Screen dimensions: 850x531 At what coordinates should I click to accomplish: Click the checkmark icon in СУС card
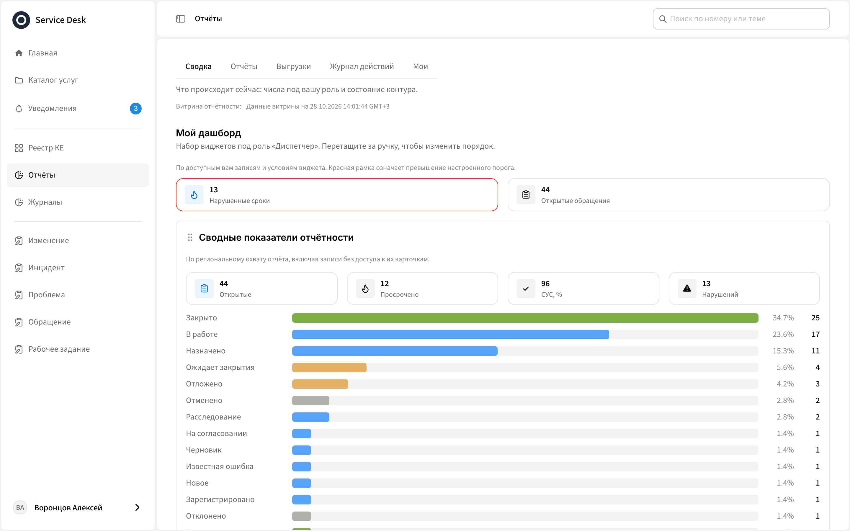point(526,289)
